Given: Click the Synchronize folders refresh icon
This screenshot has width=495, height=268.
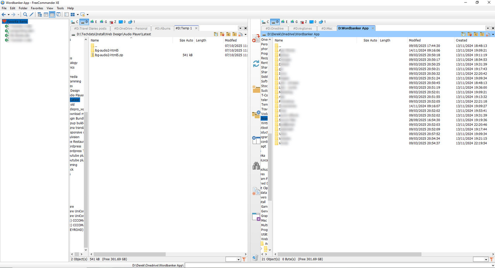Looking at the screenshot, I should (x=256, y=64).
